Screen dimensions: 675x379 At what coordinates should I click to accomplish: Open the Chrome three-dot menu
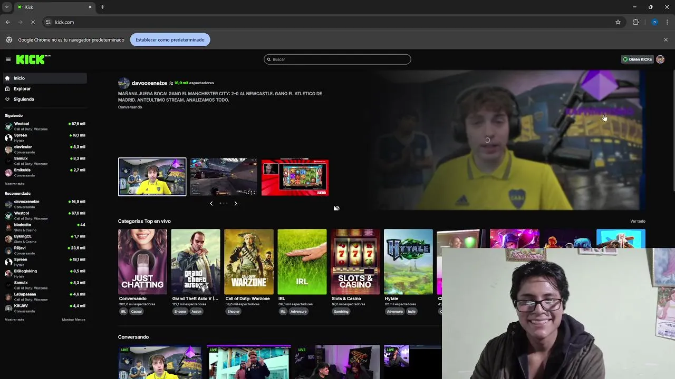coord(668,22)
